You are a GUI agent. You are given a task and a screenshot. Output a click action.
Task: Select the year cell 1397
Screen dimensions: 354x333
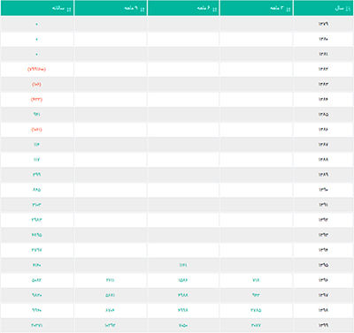323,295
